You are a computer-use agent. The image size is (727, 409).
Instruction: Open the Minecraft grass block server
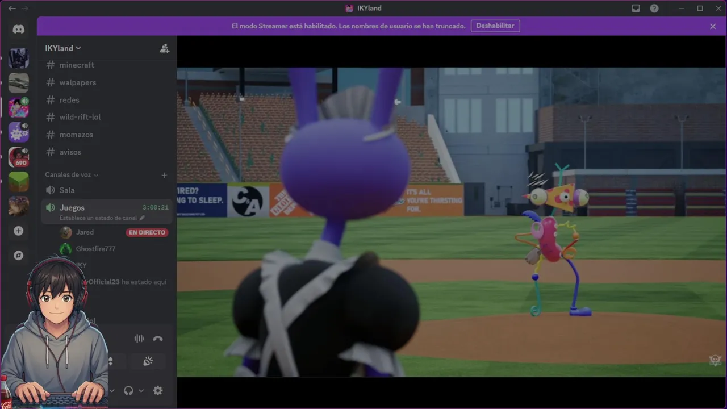pyautogui.click(x=19, y=182)
